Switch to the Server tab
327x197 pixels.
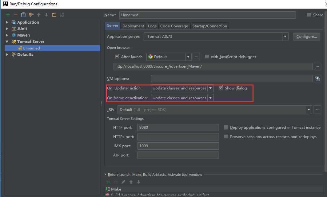click(112, 26)
